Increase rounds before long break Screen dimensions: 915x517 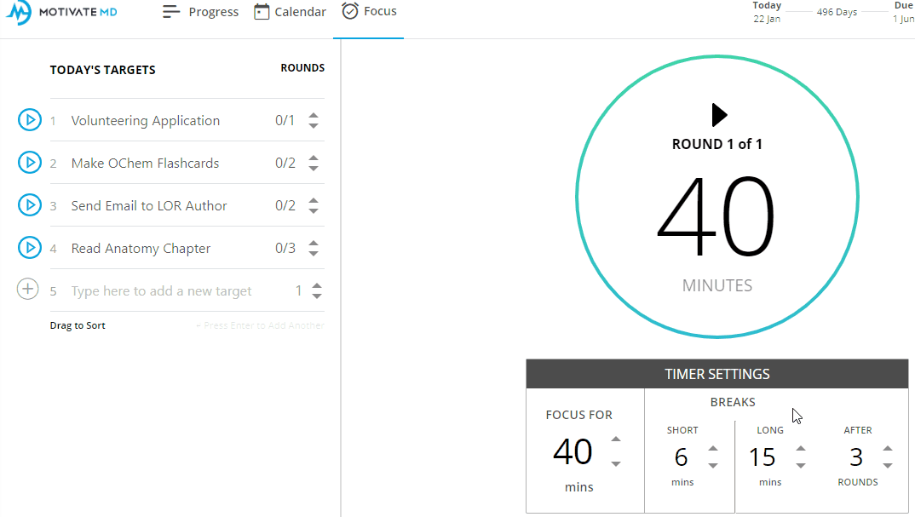[888, 449]
